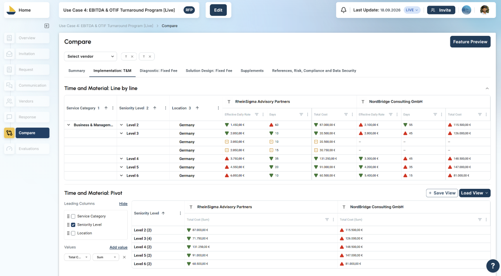The height and width of the screenshot is (276, 501).
Task: Open Location column menu dots
Action: 218,108
